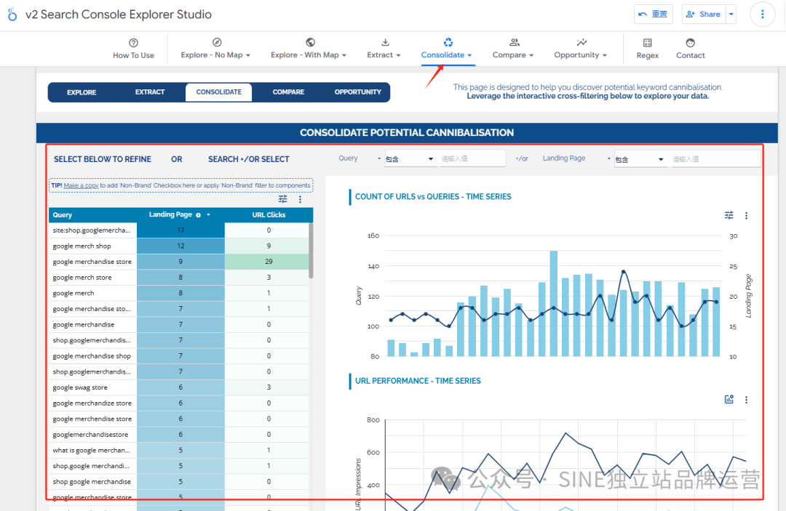Switch to the COMPARE tab
Image resolution: width=786 pixels, height=511 pixels.
click(x=288, y=92)
